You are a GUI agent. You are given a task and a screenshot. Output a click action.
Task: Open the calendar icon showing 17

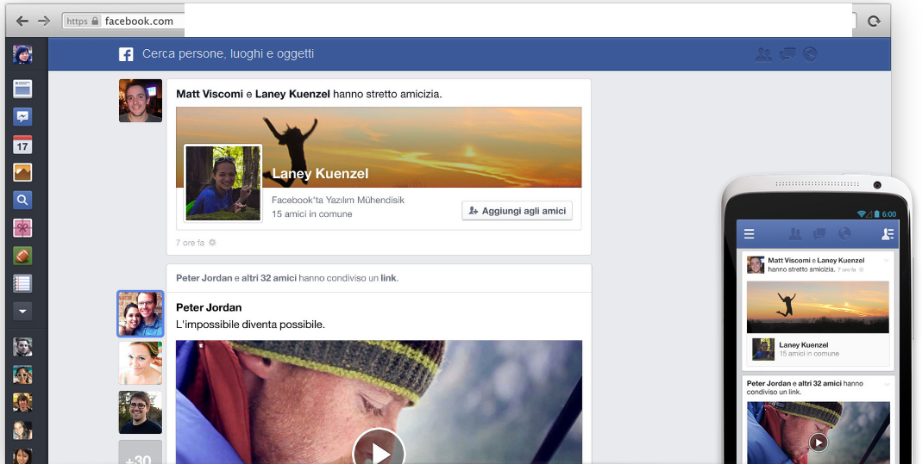coord(22,145)
